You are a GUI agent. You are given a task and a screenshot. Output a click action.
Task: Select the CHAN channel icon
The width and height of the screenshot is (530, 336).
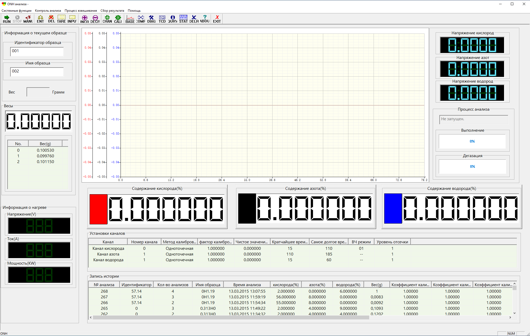pyautogui.click(x=107, y=19)
